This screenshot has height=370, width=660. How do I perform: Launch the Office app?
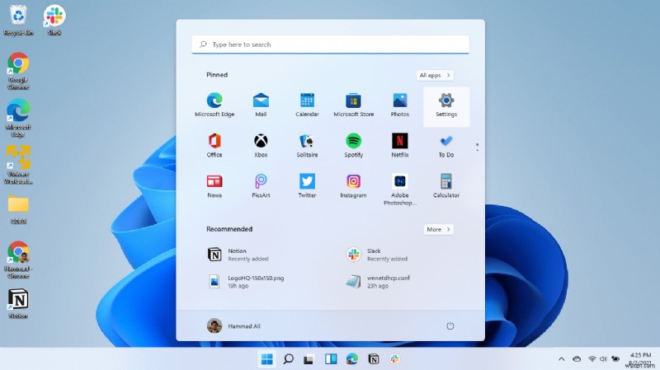[x=214, y=146]
